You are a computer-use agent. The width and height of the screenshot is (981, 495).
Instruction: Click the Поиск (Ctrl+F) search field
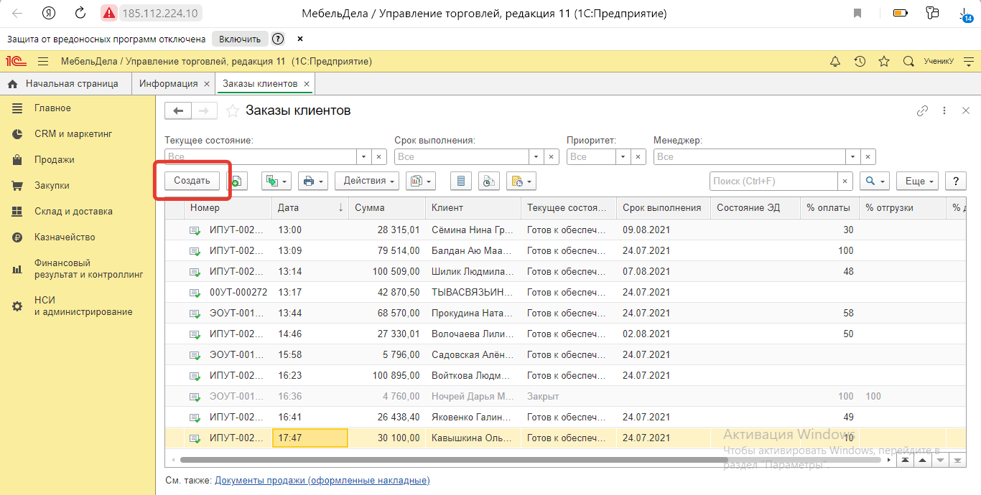(x=774, y=181)
